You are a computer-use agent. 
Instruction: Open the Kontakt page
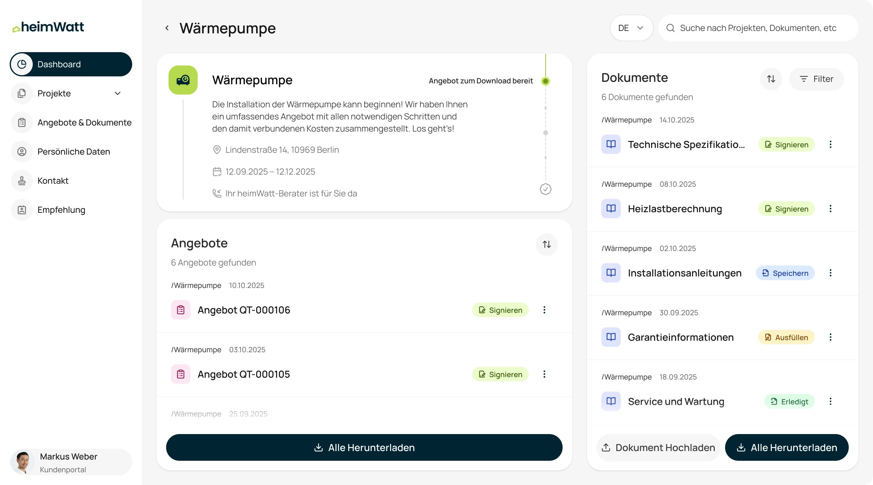click(71, 181)
